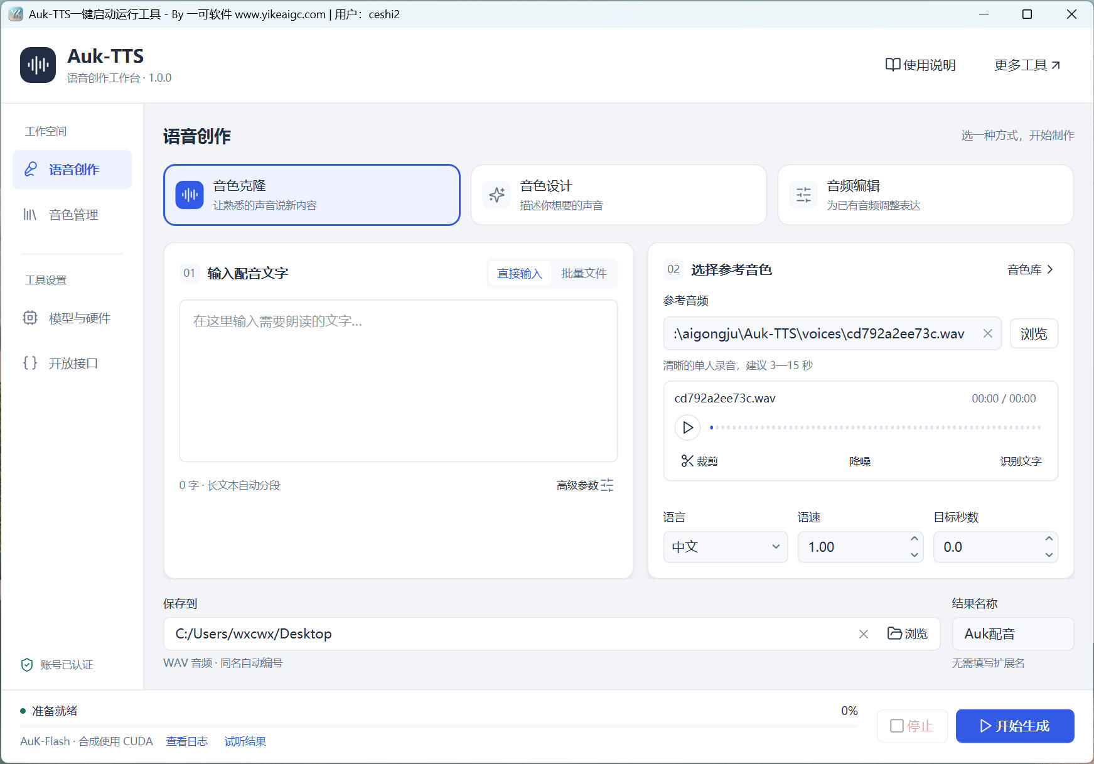1094x764 pixels.
Task: Click the text area for dubbing text
Action: click(399, 380)
